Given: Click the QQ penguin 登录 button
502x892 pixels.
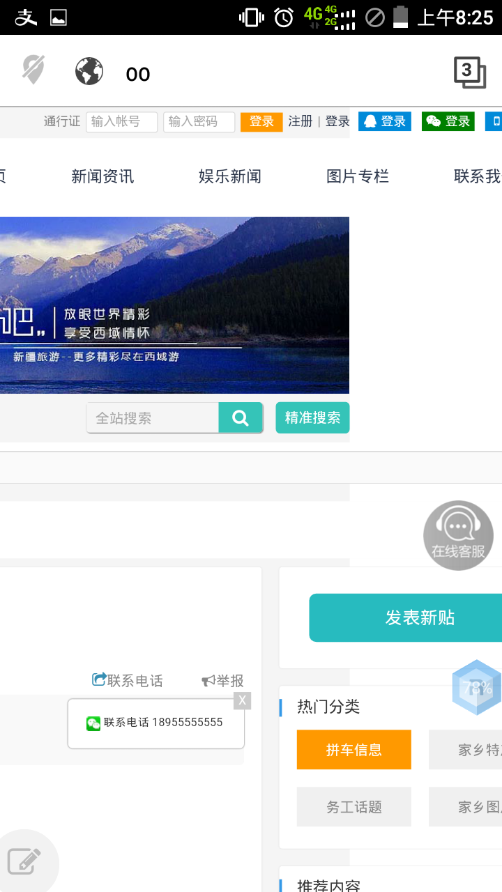Looking at the screenshot, I should click(x=385, y=121).
